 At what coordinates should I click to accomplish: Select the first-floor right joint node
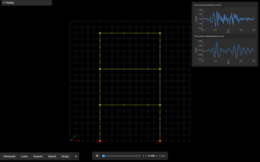point(160,105)
